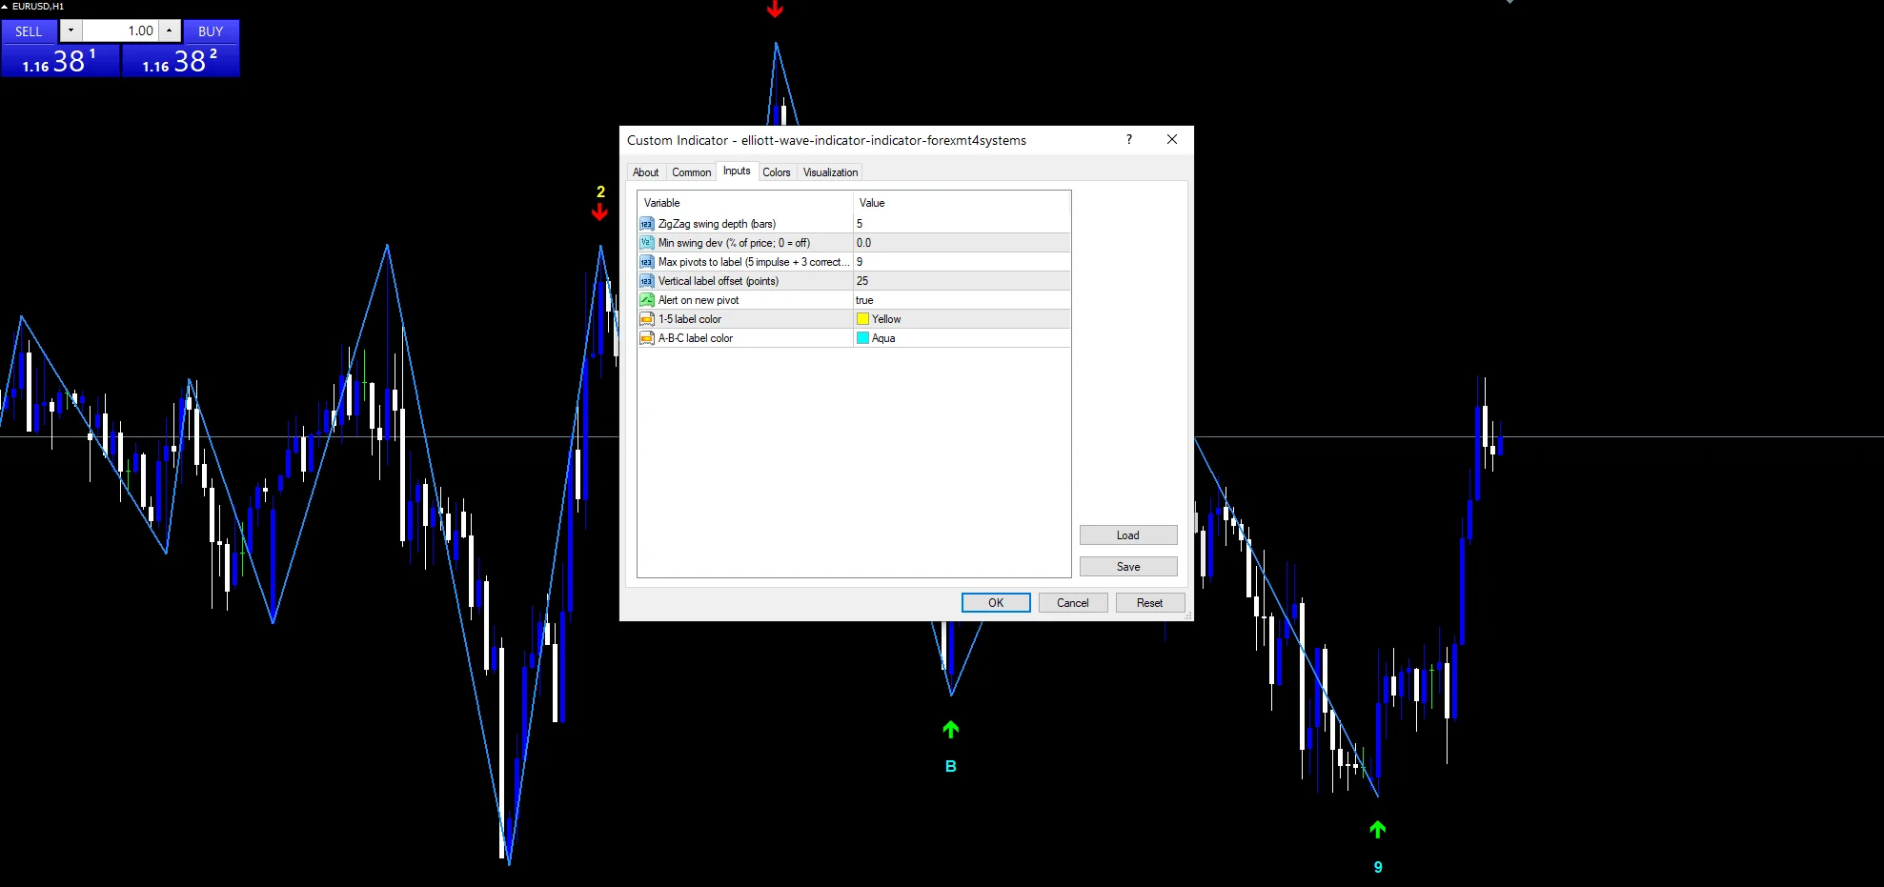Switch to the Colors tab

pyautogui.click(x=777, y=172)
